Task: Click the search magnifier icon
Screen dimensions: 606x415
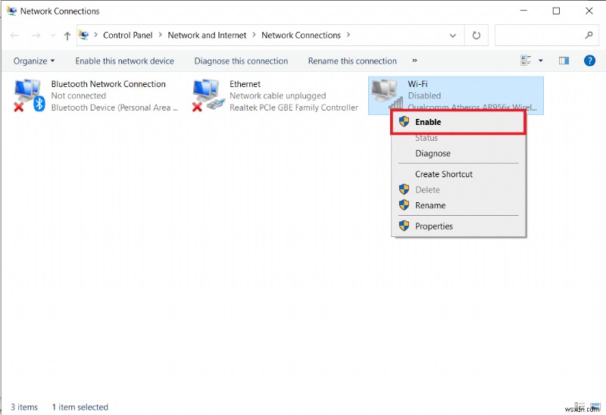Action: [589, 35]
